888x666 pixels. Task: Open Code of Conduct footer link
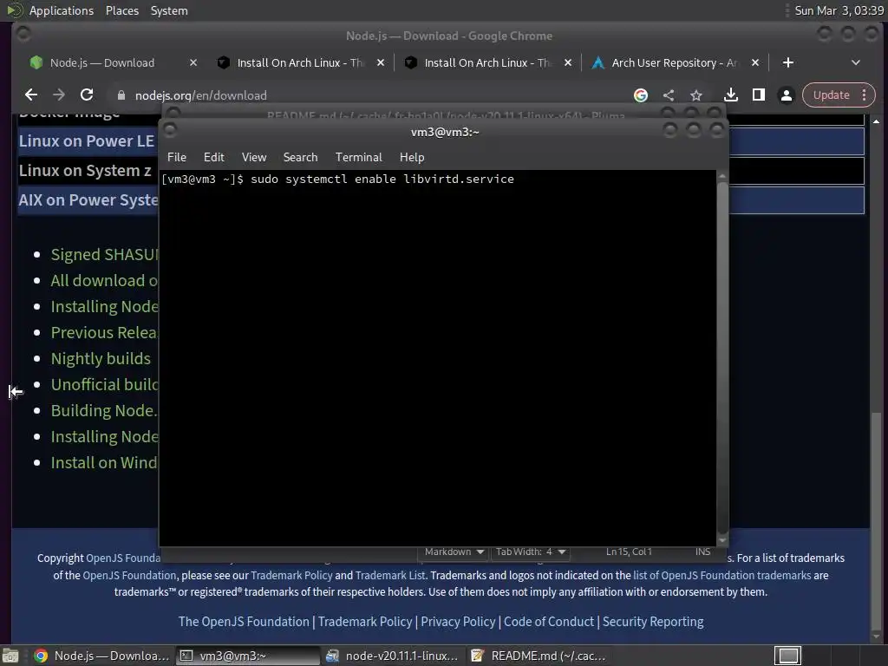[549, 622]
